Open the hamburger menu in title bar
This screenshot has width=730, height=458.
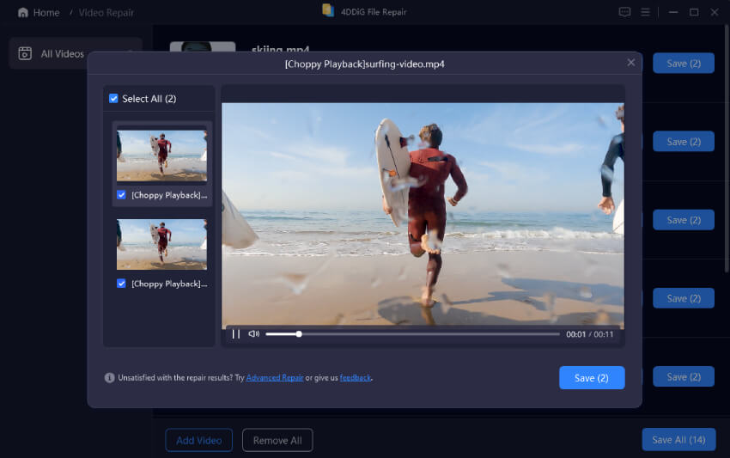click(x=646, y=12)
